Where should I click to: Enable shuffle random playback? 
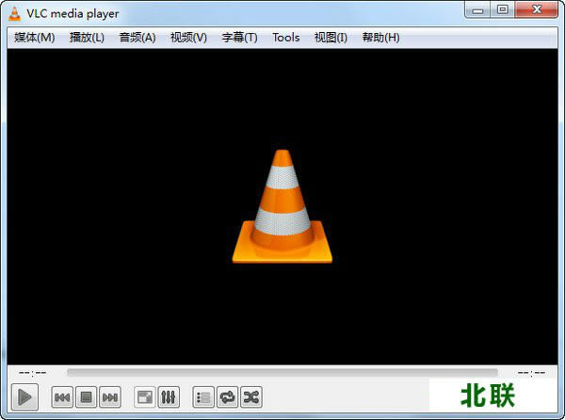(x=250, y=397)
